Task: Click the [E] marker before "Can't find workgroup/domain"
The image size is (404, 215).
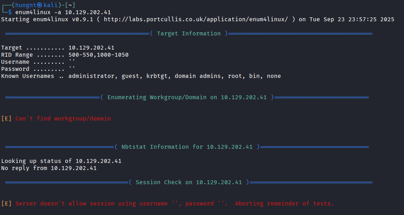Action: [6, 118]
